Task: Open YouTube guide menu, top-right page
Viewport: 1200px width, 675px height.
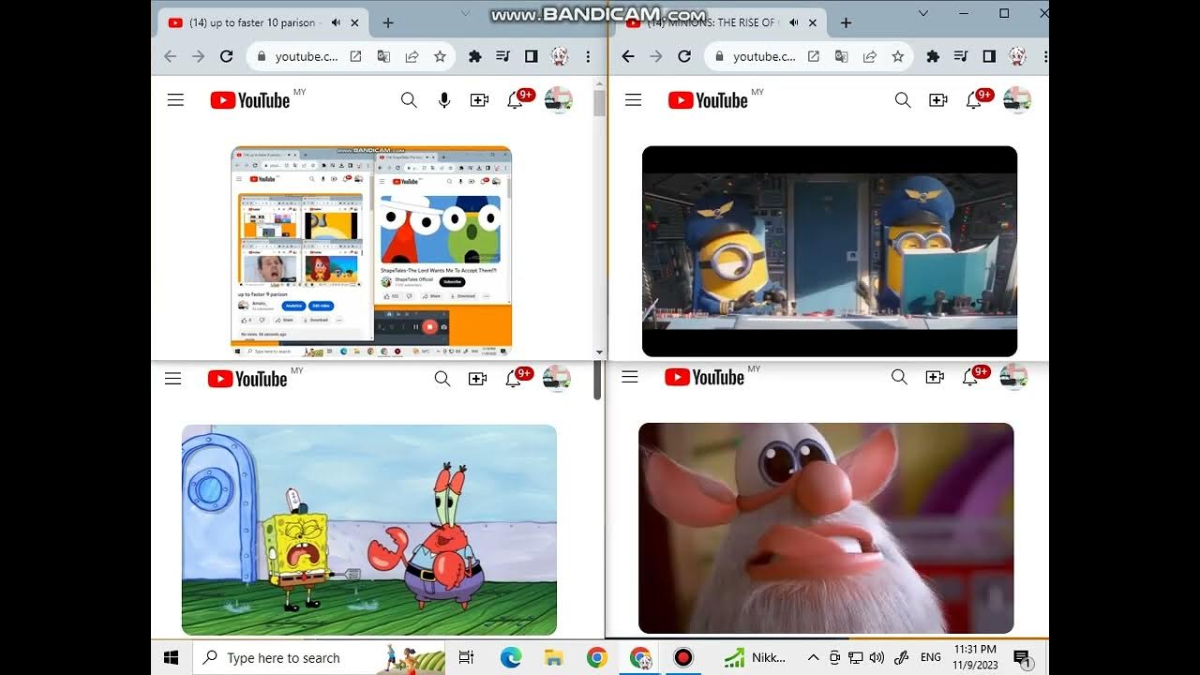Action: click(633, 100)
